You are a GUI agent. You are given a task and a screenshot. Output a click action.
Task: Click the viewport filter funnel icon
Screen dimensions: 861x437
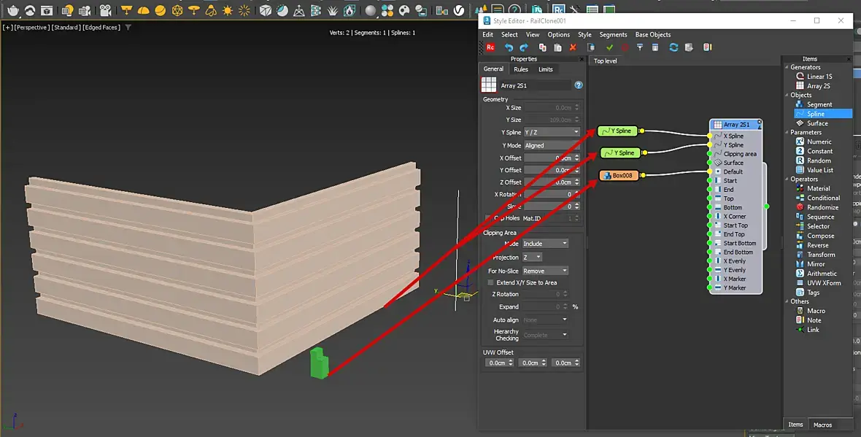(x=128, y=27)
